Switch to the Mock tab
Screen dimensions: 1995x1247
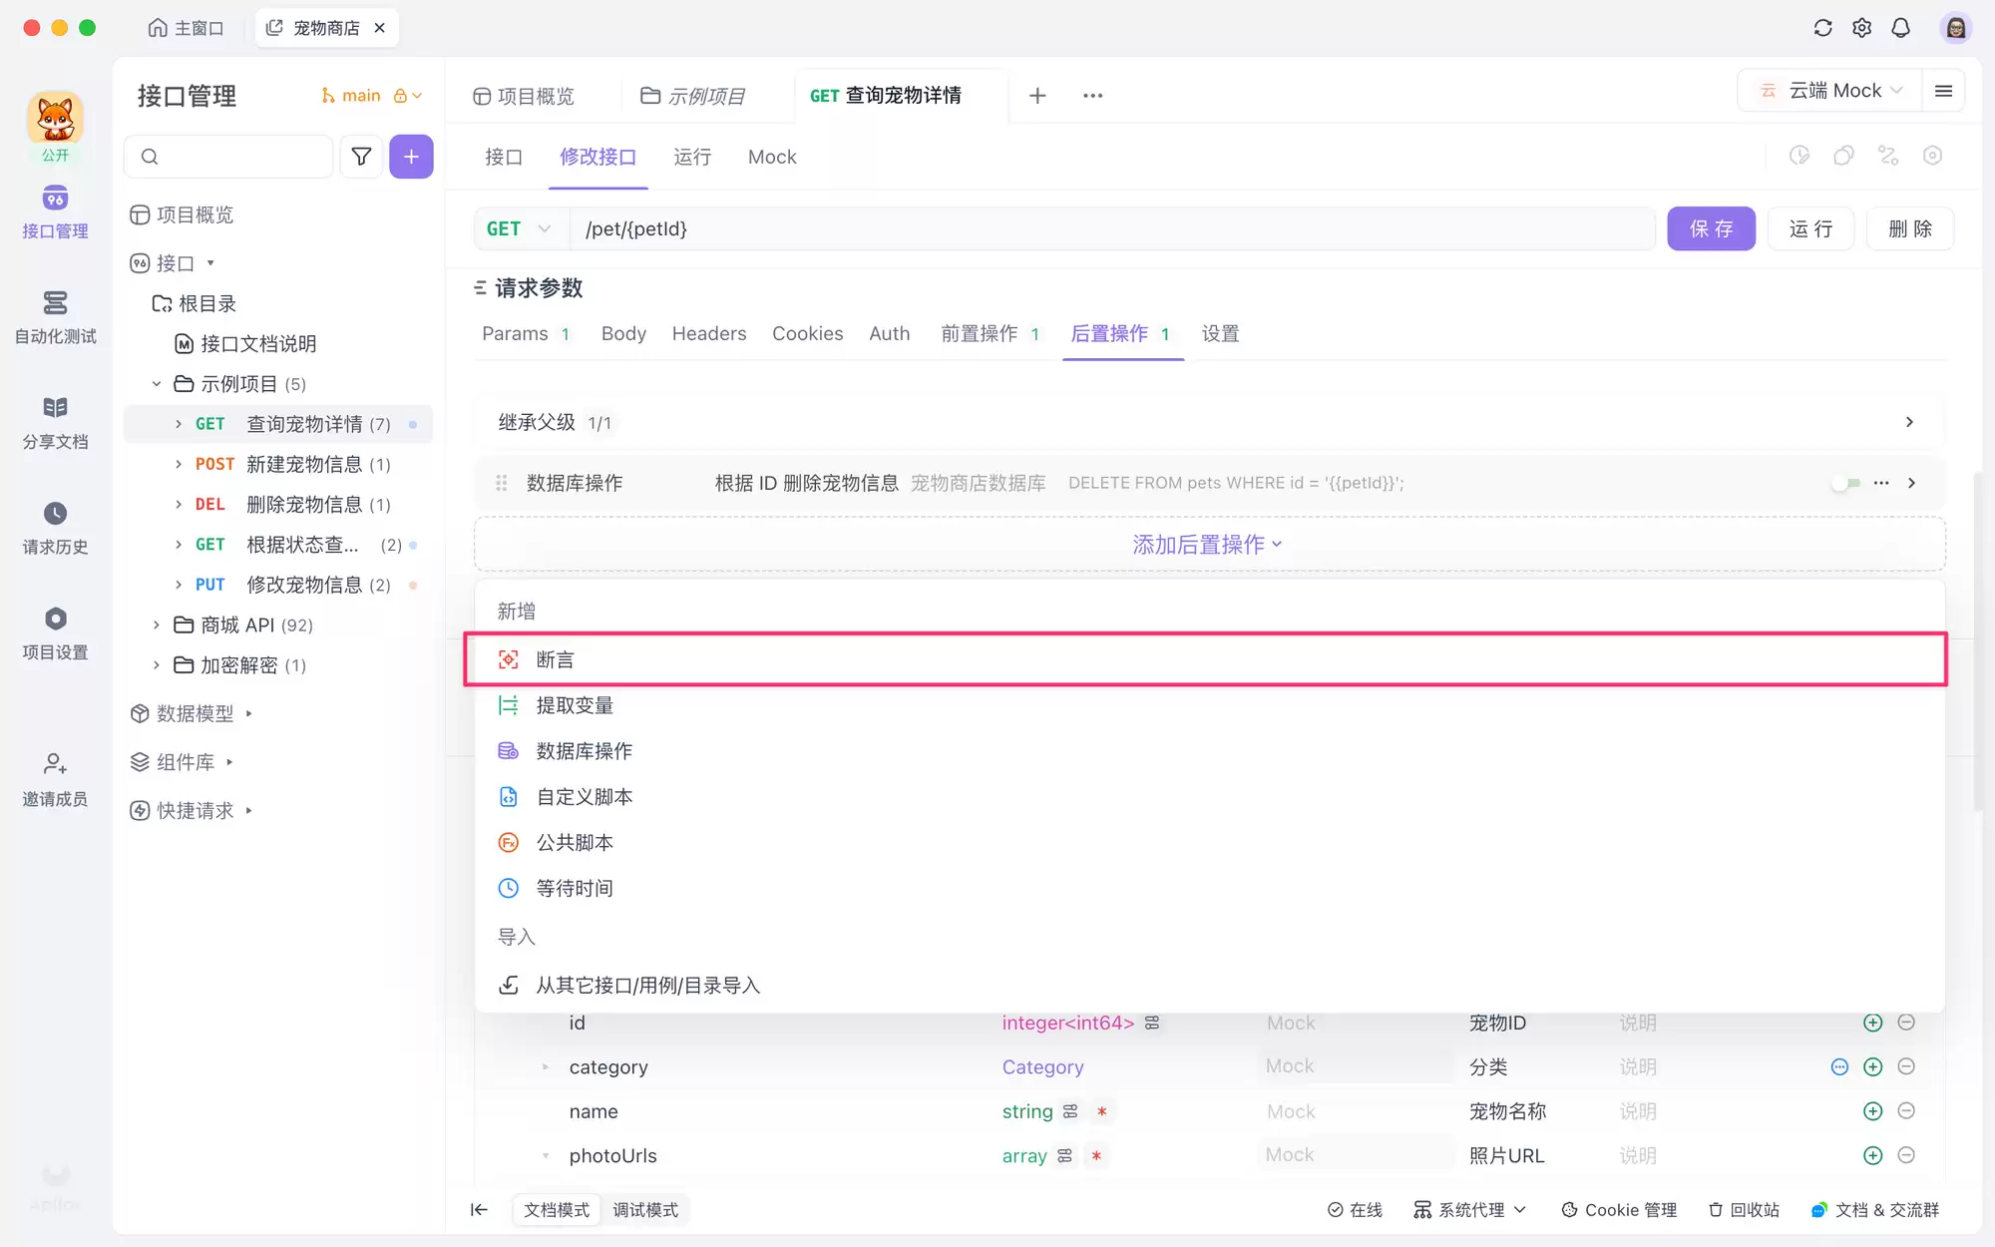click(x=772, y=158)
